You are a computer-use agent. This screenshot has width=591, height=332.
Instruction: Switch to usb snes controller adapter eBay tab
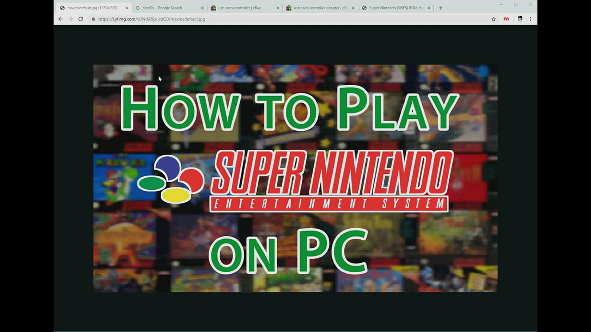(321, 8)
